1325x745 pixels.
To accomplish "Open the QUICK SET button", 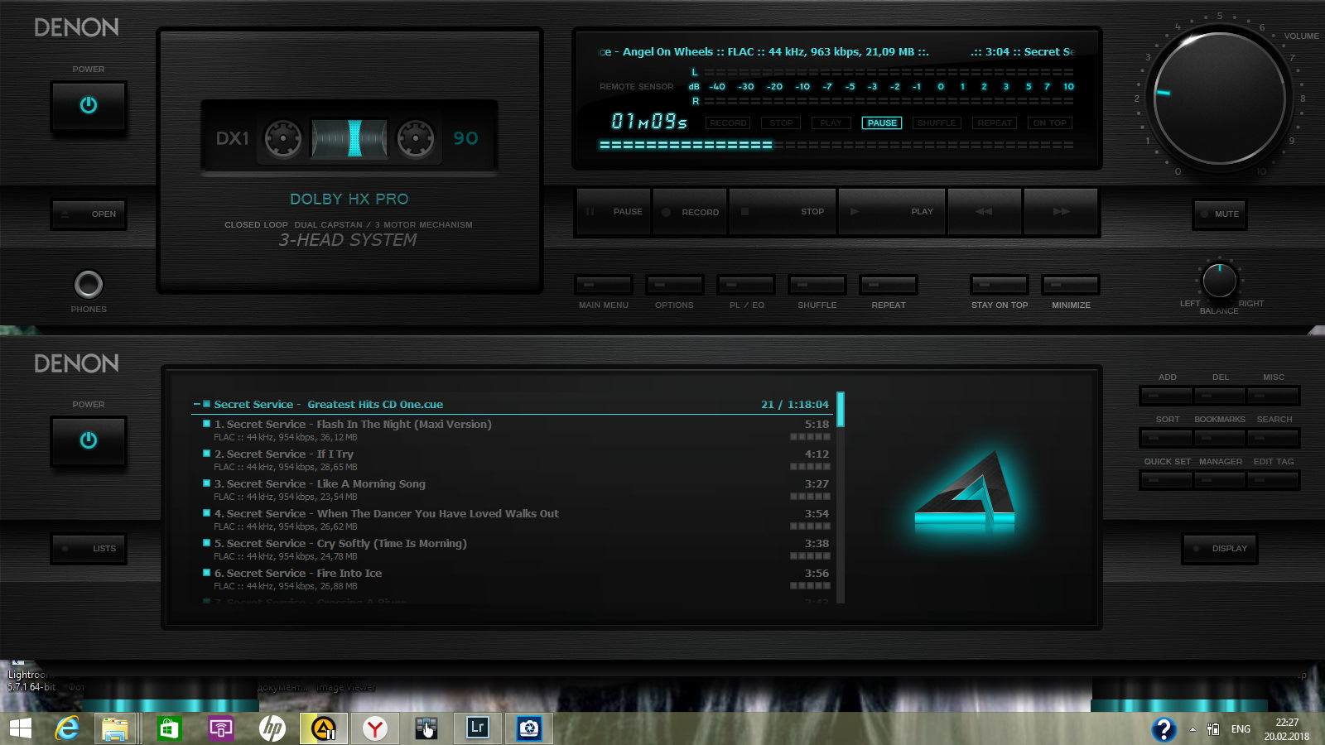I will tap(1167, 480).
